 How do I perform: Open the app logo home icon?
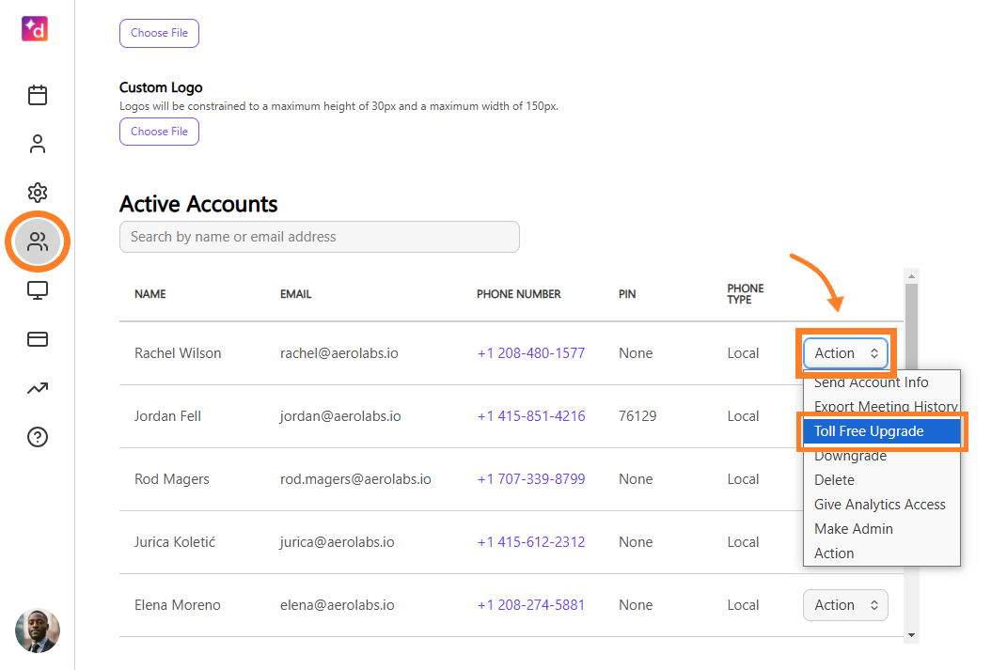(35, 28)
